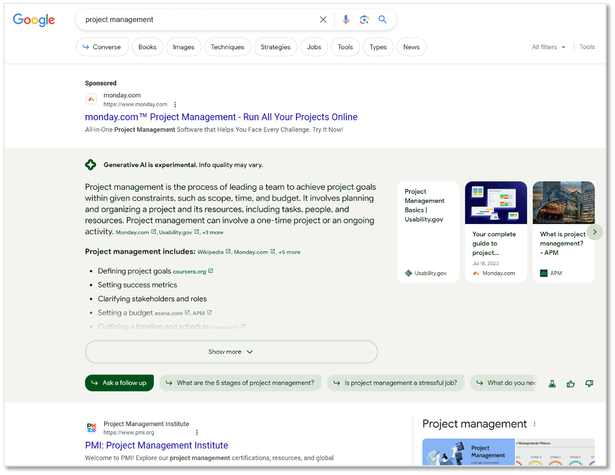
Task: Click the Ask a follow up button
Action: point(119,383)
